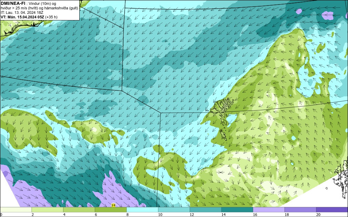The width and height of the screenshot is (348, 217).
Task: Click the DMI/NEA-FI title text
Action: coord(13,3)
